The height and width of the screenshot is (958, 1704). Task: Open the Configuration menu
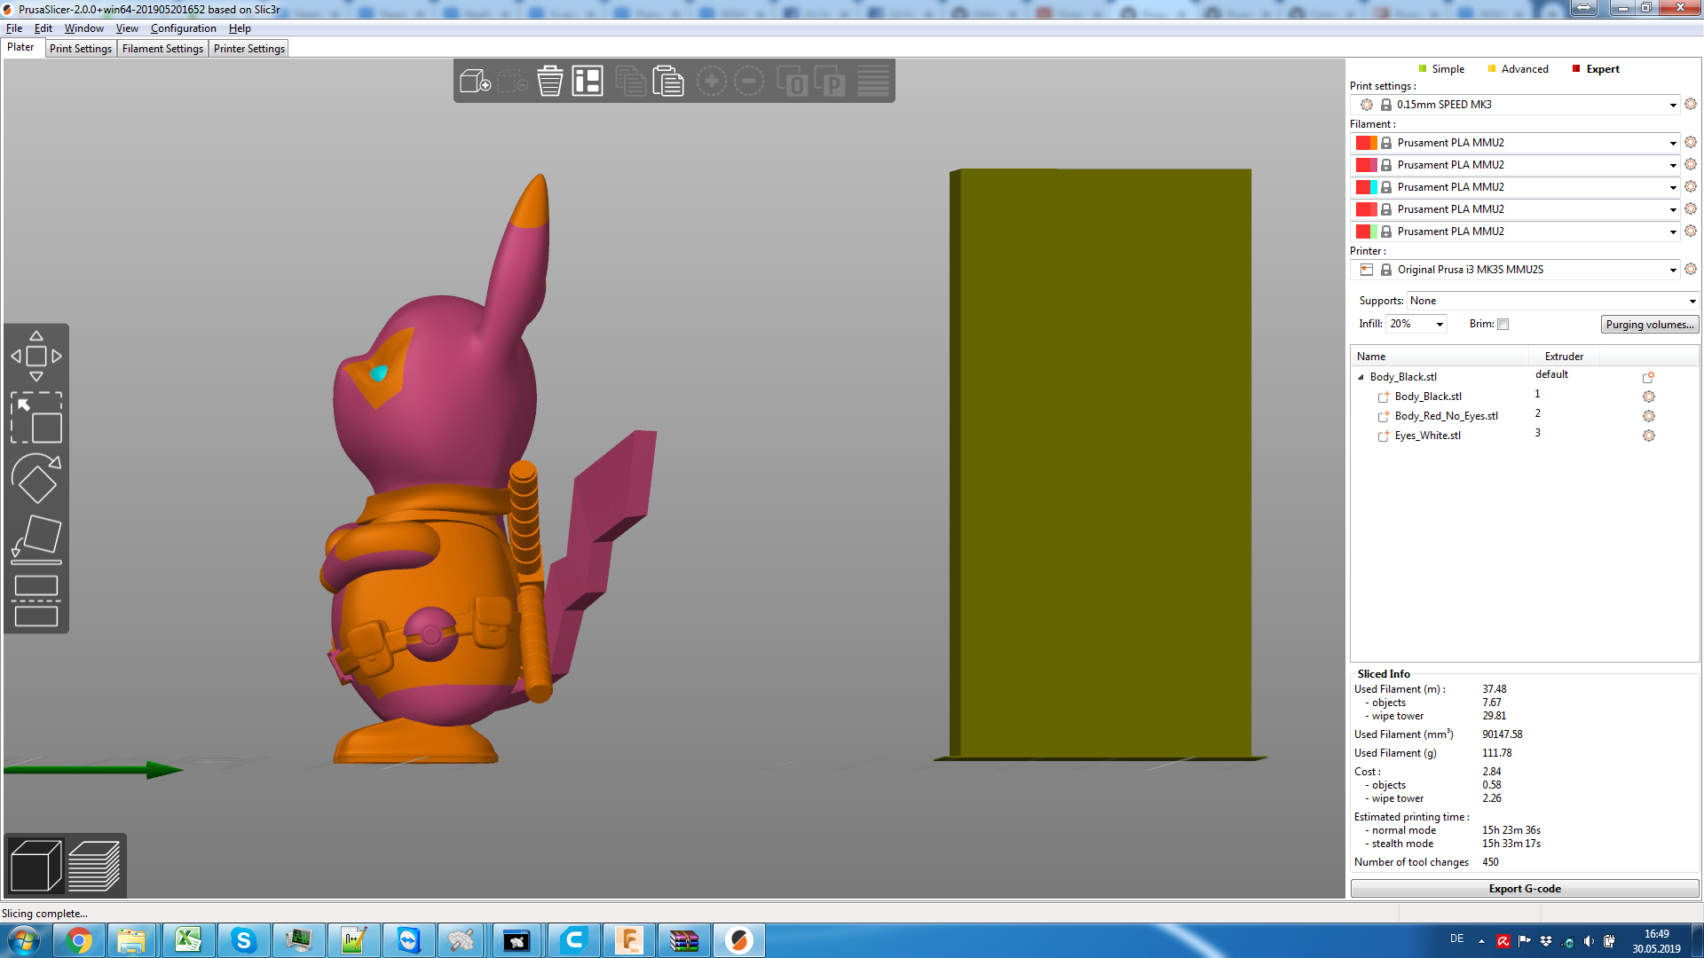pos(184,28)
